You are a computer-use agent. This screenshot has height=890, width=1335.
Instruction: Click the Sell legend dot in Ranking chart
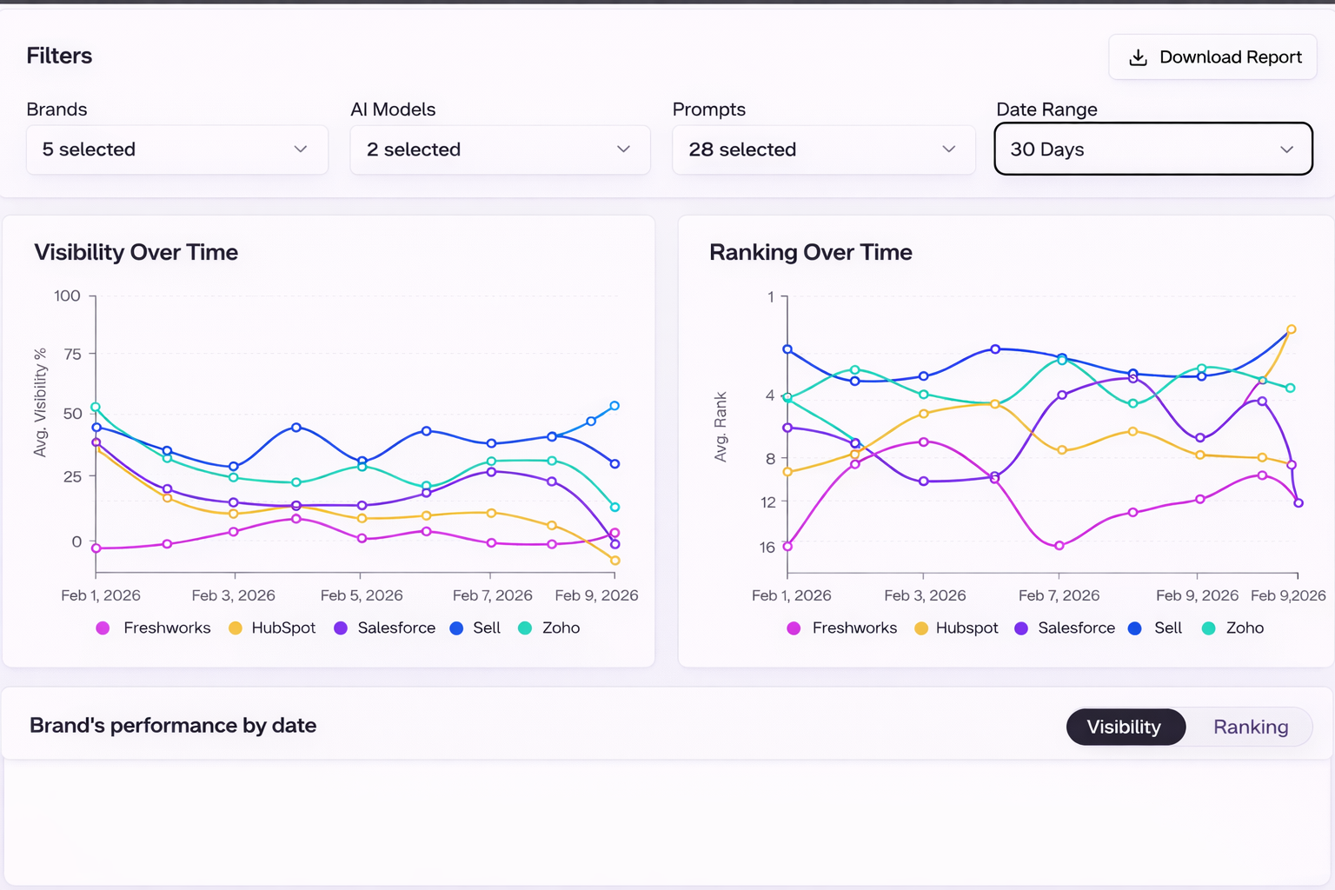click(1134, 628)
